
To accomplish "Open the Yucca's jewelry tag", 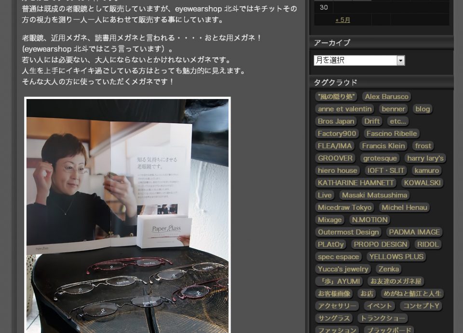I will [343, 269].
